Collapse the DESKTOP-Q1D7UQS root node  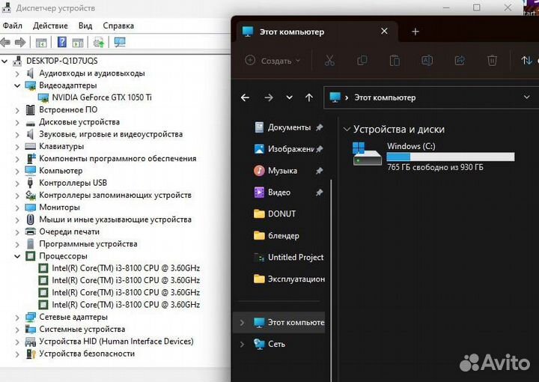4,61
